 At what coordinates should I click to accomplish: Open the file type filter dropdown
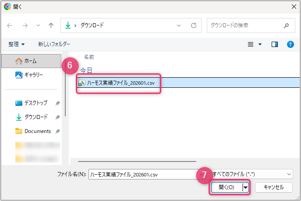coord(251,174)
